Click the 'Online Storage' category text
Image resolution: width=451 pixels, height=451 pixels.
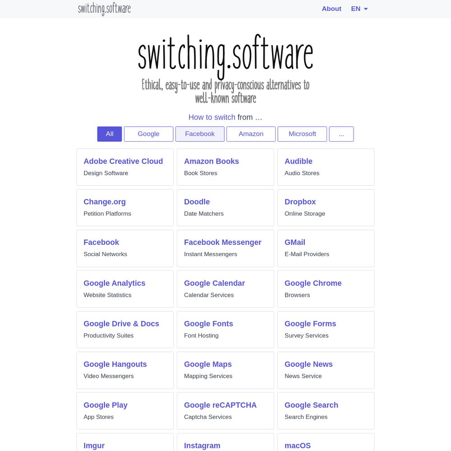[x=304, y=214]
